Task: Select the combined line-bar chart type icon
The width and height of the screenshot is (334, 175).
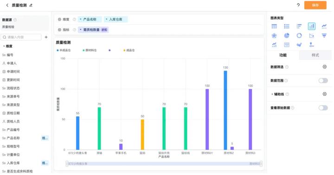Action: coord(274,44)
